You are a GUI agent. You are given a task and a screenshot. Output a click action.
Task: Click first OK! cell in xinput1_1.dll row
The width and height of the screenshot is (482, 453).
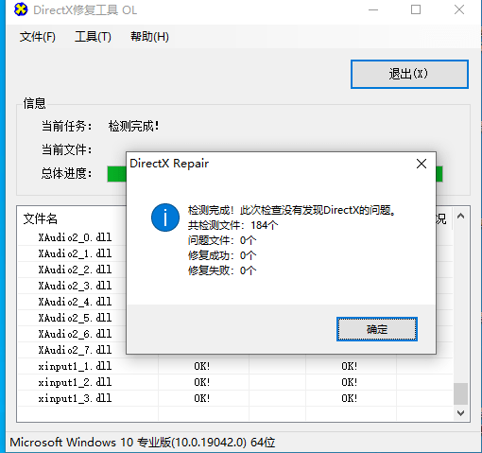(202, 366)
